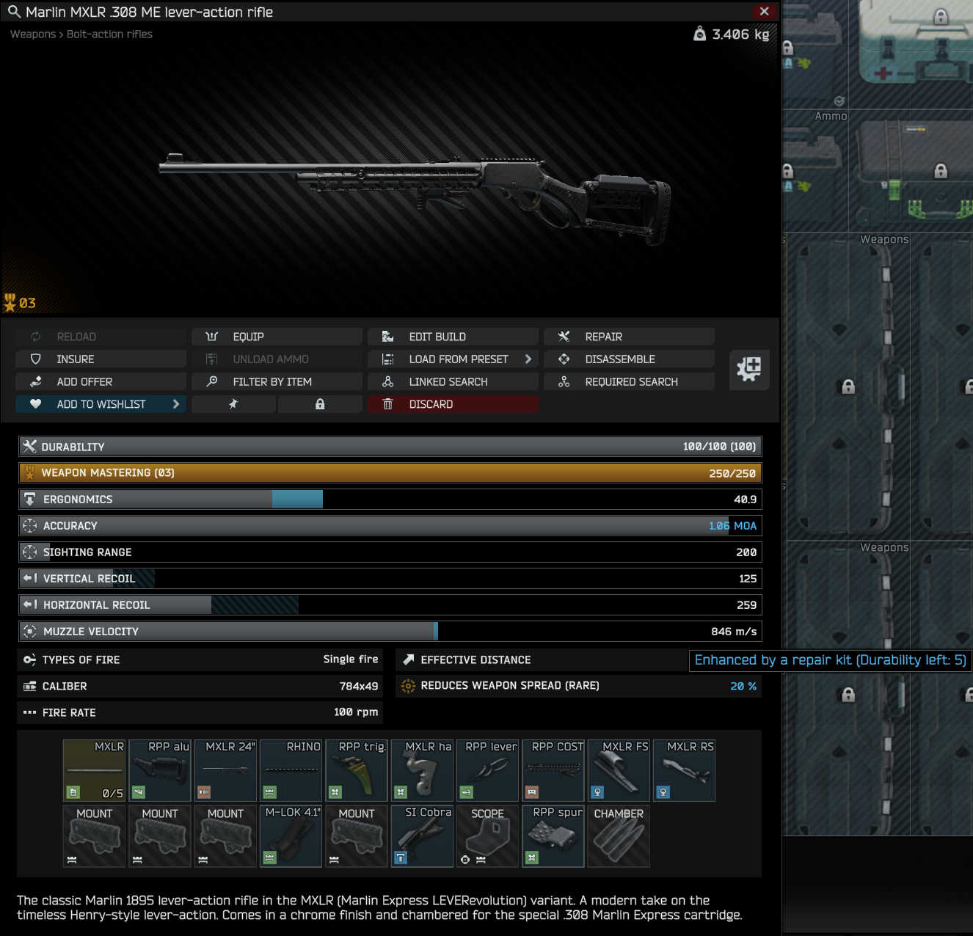Image resolution: width=973 pixels, height=936 pixels.
Task: Click the Horizontal Recoil row showing 259
Action: pos(390,605)
